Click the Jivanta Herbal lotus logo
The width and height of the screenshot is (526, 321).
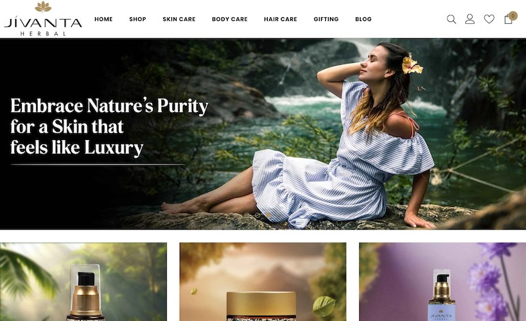[43, 18]
